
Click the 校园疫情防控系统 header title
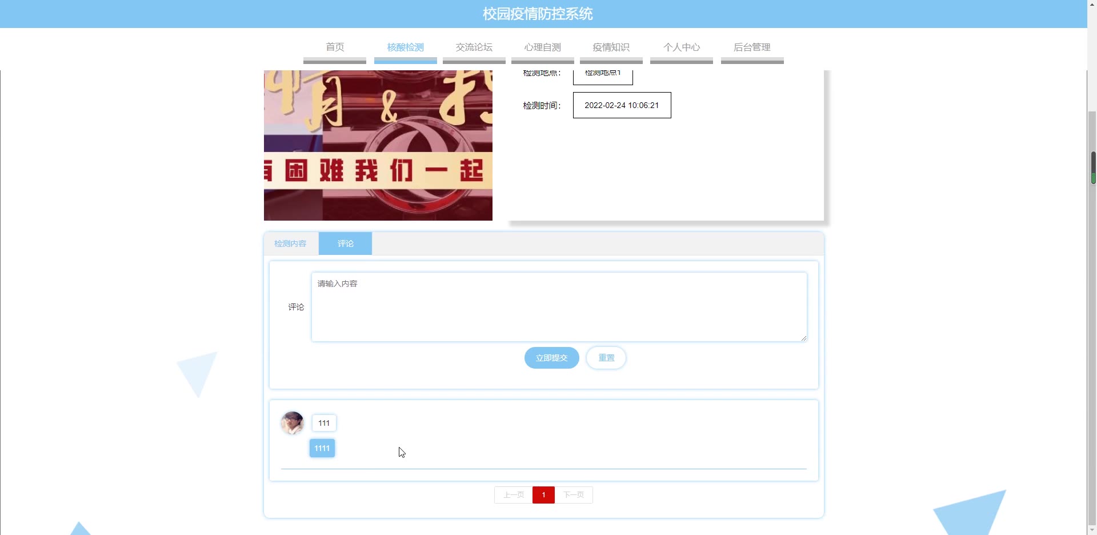click(x=538, y=14)
